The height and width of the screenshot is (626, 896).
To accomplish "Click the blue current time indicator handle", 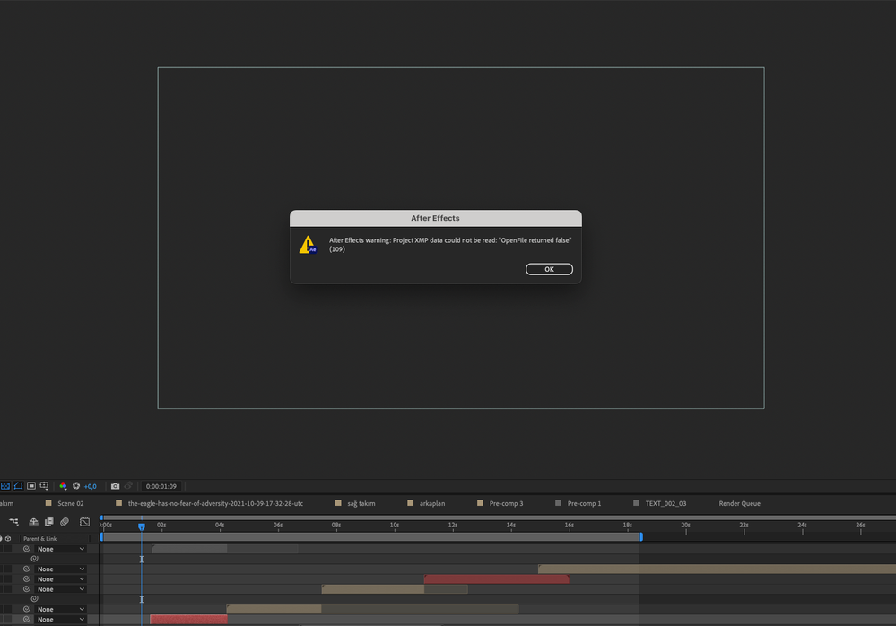I will coord(142,526).
